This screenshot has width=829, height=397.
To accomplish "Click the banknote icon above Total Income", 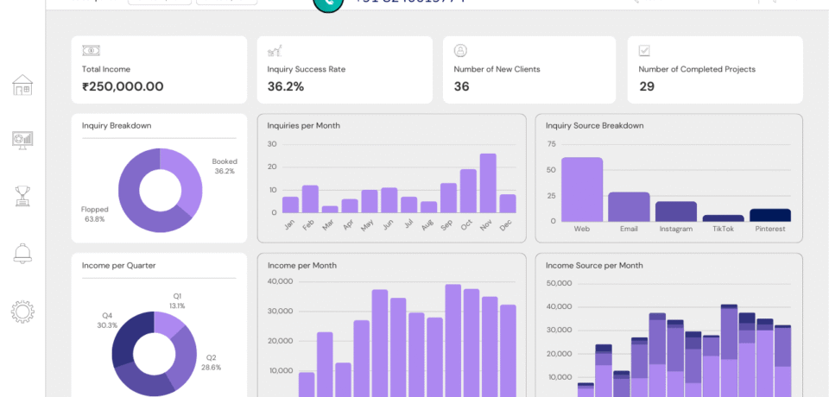I will 91,51.
